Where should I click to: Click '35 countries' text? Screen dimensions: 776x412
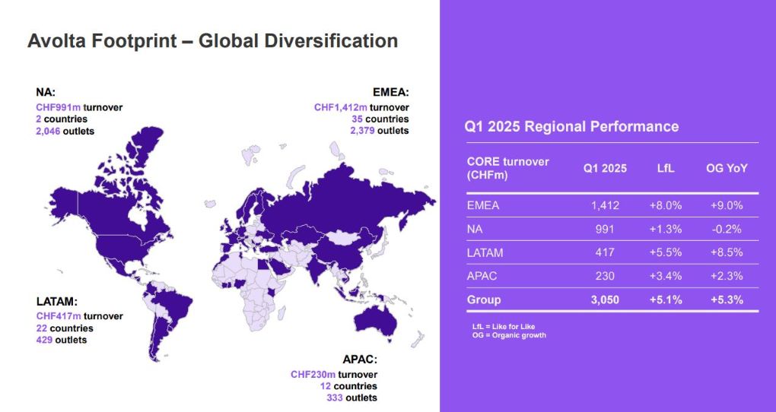(380, 119)
